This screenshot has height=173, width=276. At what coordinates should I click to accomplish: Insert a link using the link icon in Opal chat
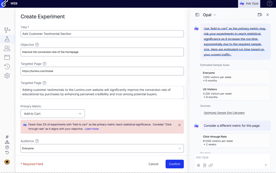point(211,165)
